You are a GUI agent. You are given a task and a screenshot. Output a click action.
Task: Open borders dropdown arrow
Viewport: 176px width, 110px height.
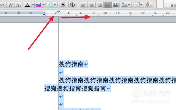141,5
